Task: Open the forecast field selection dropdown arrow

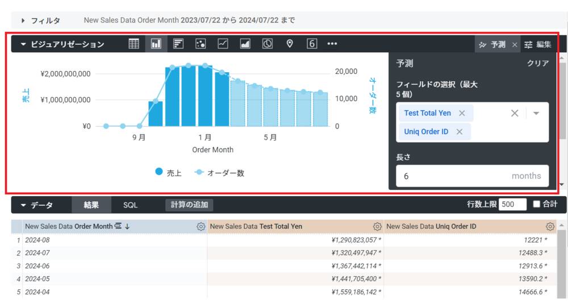Action: point(536,113)
